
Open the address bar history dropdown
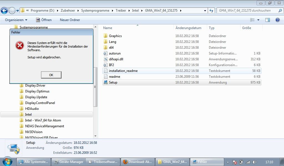(205, 11)
